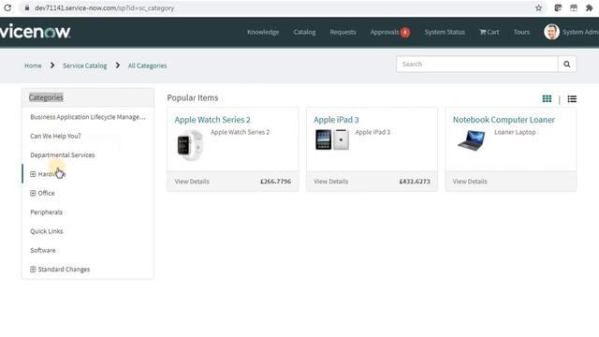Click the £266.7796 price
599x337 pixels.
275,182
